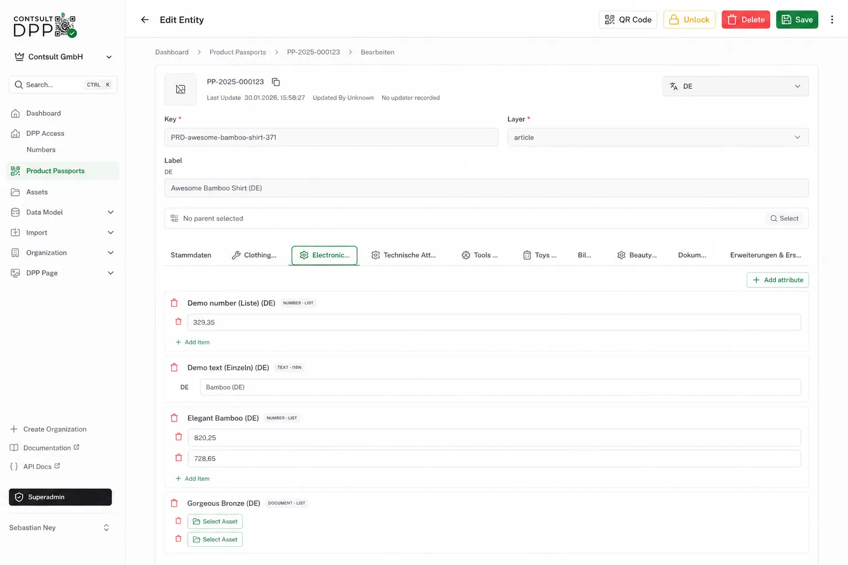Switch to the Toys tab
This screenshot has width=848, height=565.
(539, 255)
